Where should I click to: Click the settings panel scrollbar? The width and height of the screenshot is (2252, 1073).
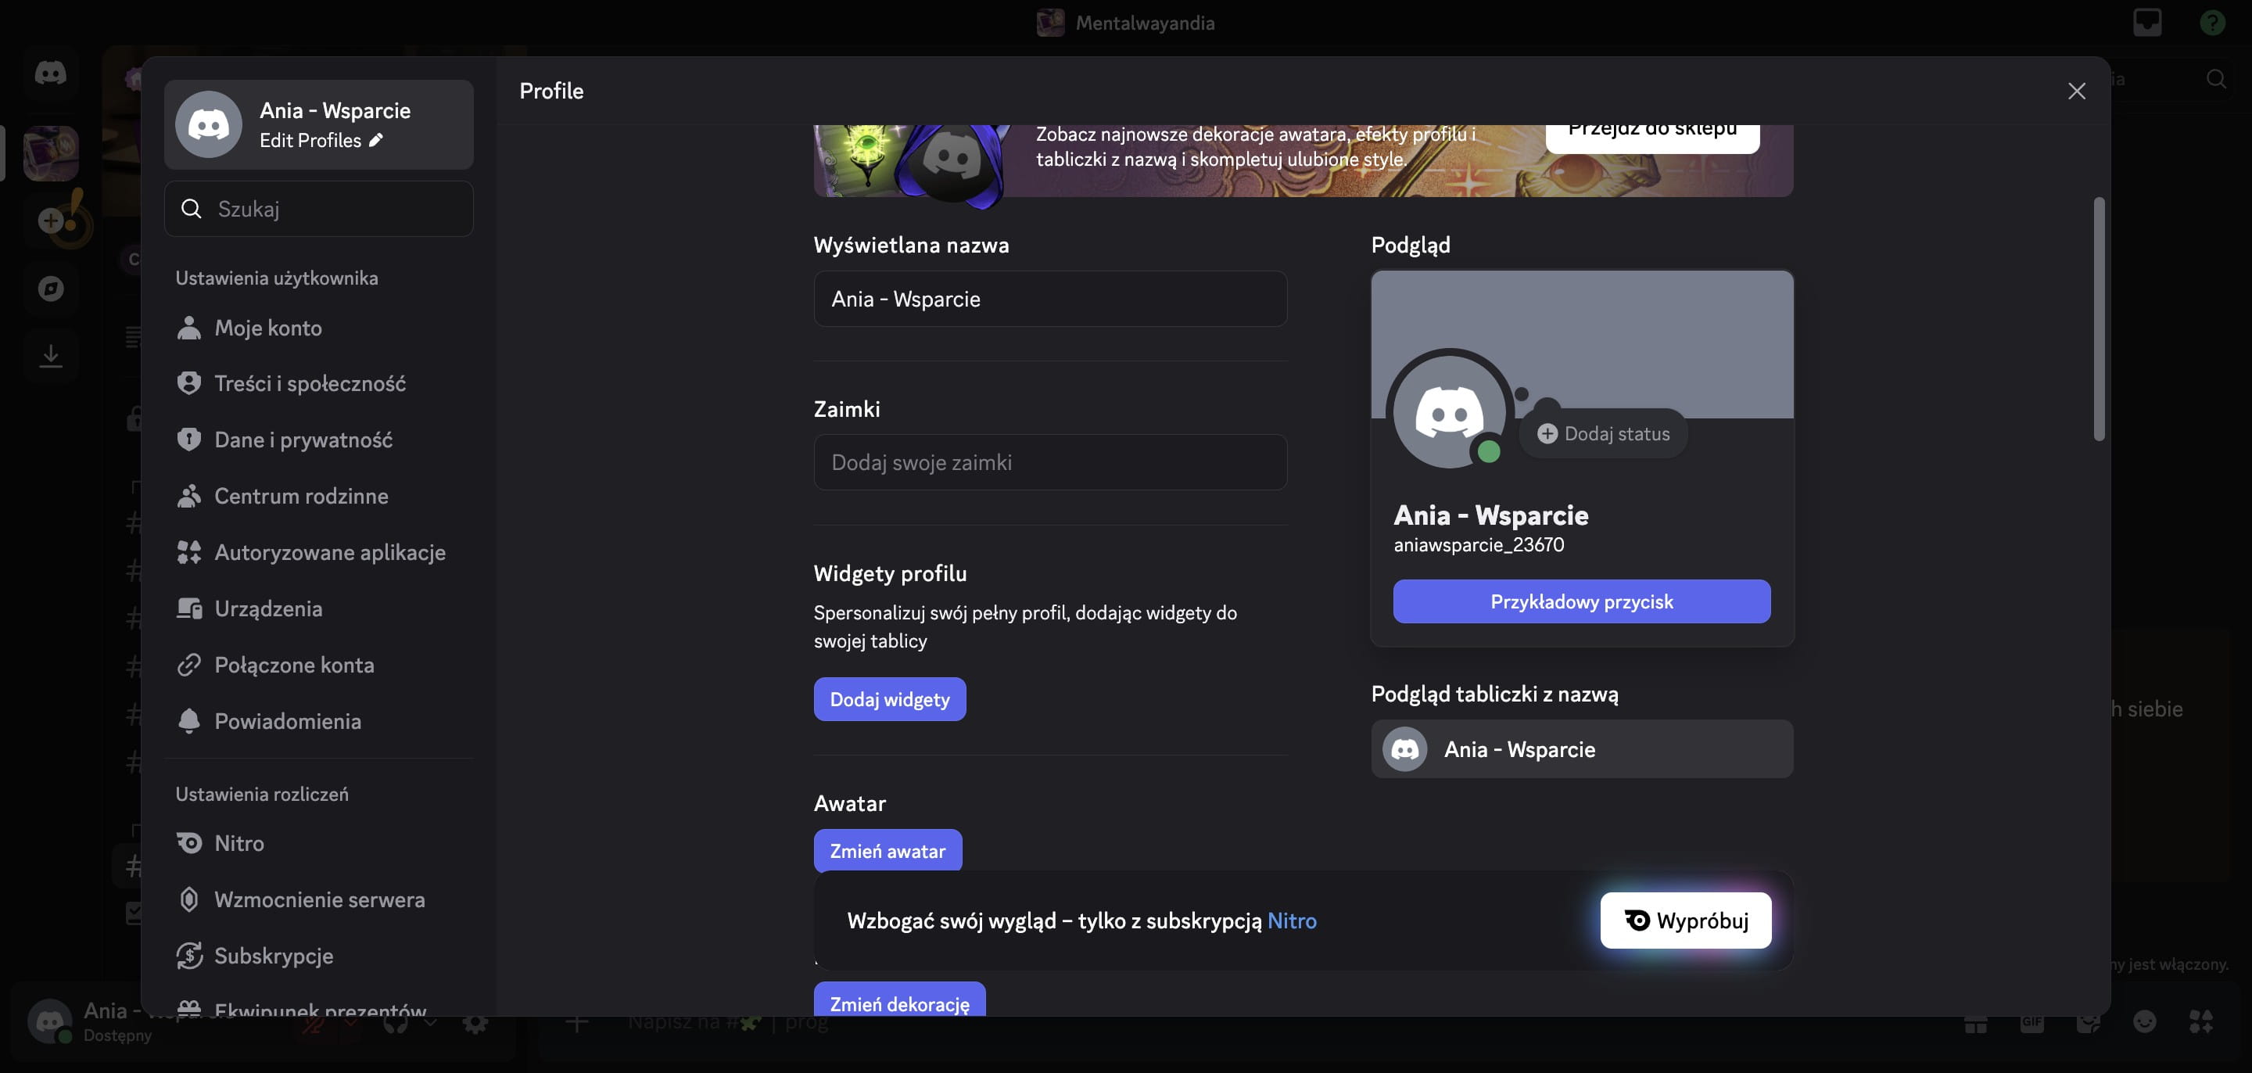point(2098,319)
